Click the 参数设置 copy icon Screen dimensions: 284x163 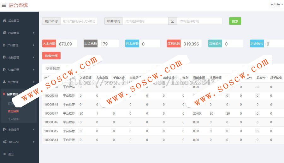[4, 129]
